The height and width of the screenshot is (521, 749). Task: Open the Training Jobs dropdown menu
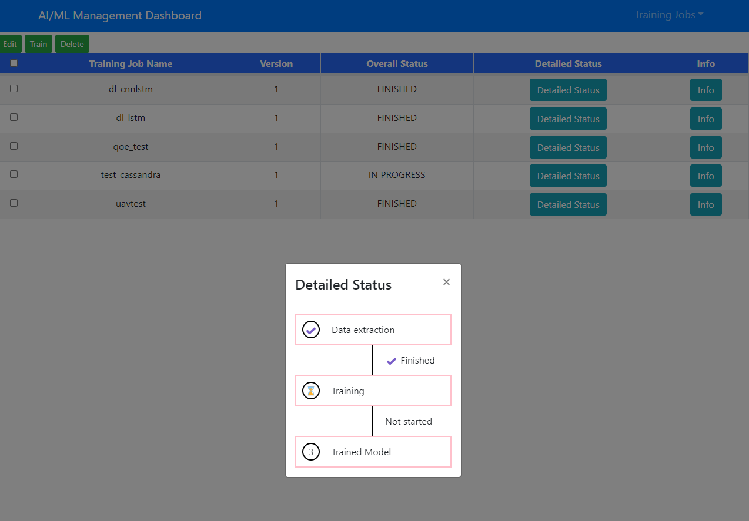(668, 15)
